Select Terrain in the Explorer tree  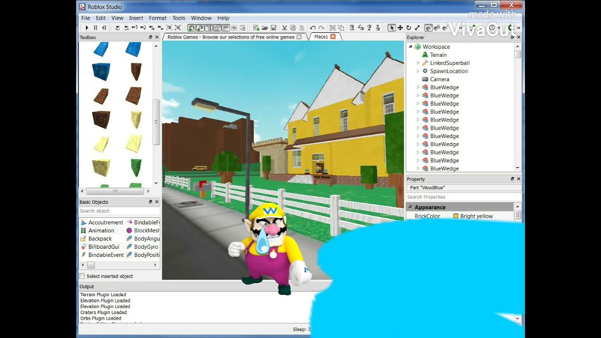pyautogui.click(x=438, y=55)
